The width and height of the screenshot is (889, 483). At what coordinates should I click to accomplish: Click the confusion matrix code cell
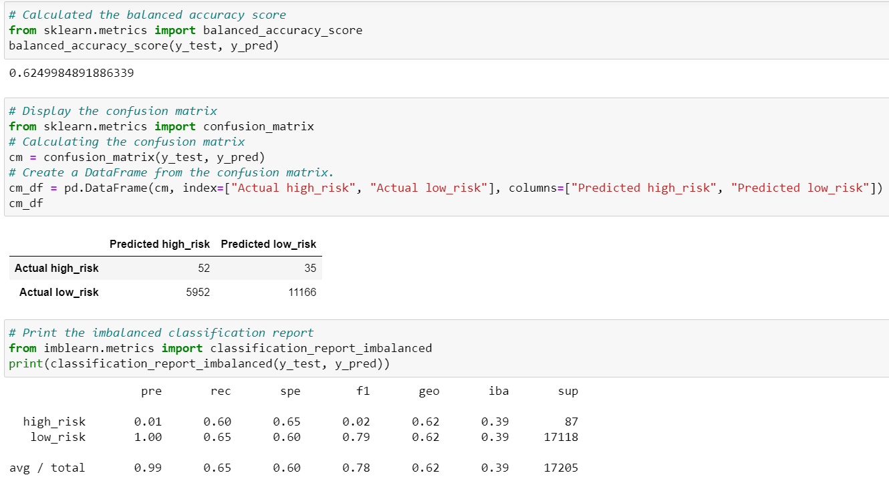tap(447, 157)
